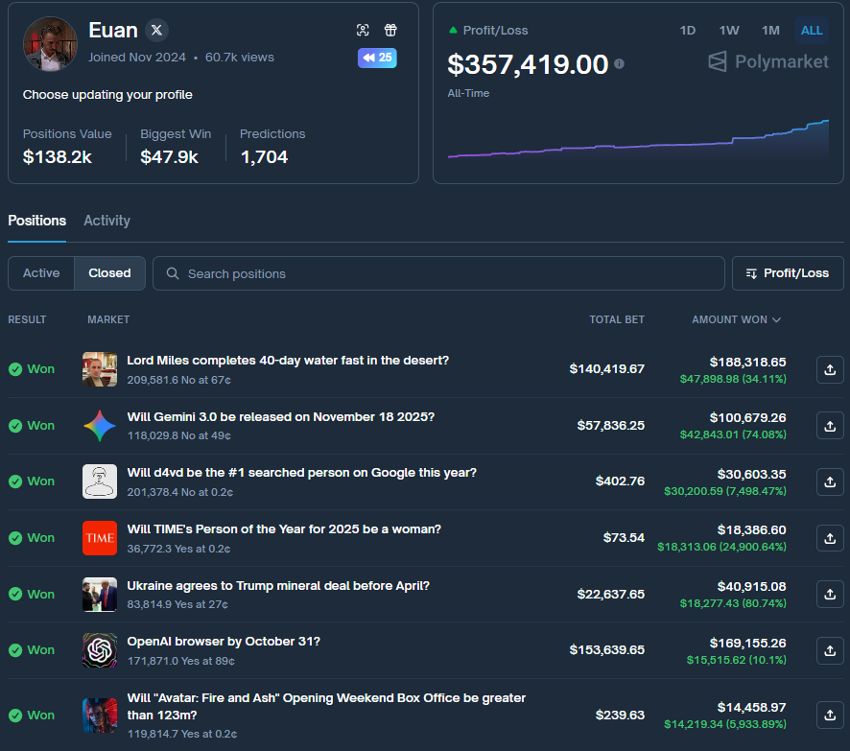The height and width of the screenshot is (751, 850).
Task: Click the $357,419.00 profit value
Action: click(x=528, y=64)
